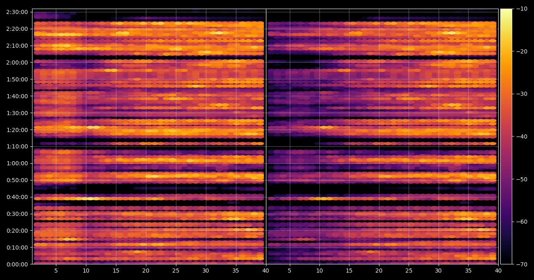Viewport: 534px width, 280px height.
Task: Select the 1:10:00 y-axis tick label
Action: [17, 146]
